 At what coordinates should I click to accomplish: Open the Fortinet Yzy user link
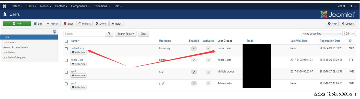coord(77,48)
